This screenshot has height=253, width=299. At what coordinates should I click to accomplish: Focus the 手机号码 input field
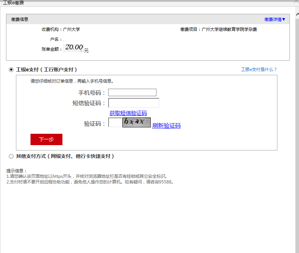click(132, 93)
